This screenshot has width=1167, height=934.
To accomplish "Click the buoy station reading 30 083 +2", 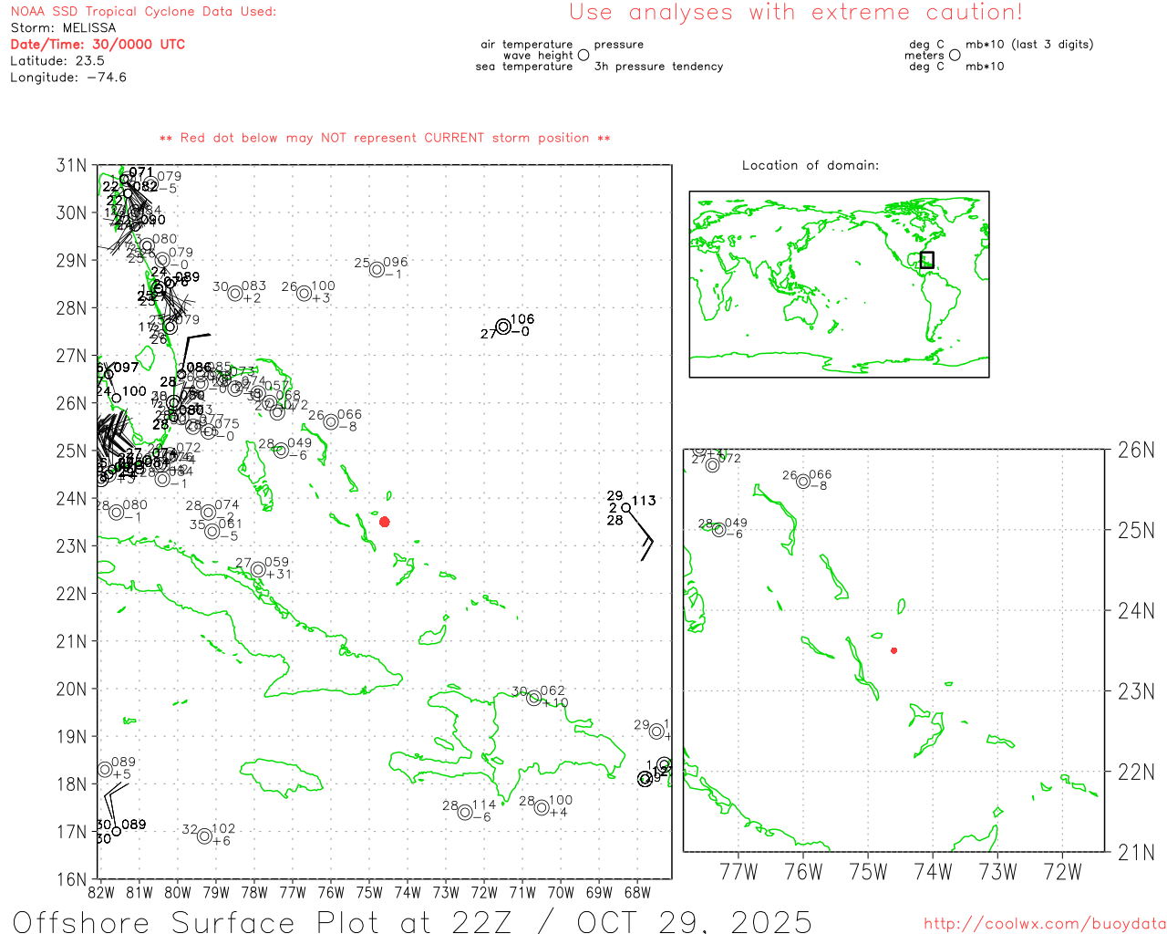I will [235, 293].
